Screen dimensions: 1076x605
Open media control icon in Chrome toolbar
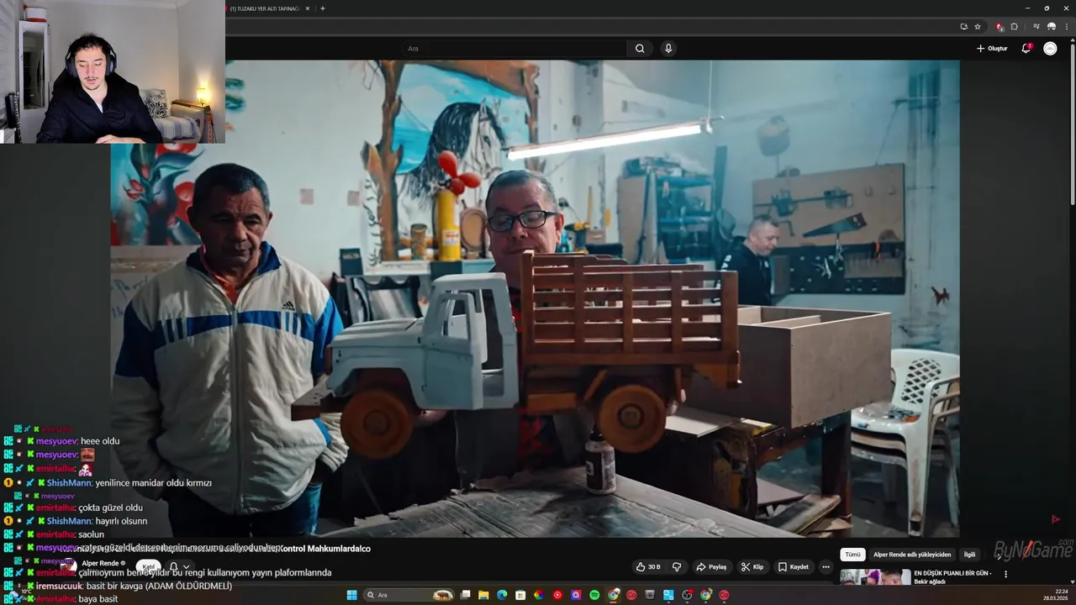(1035, 27)
